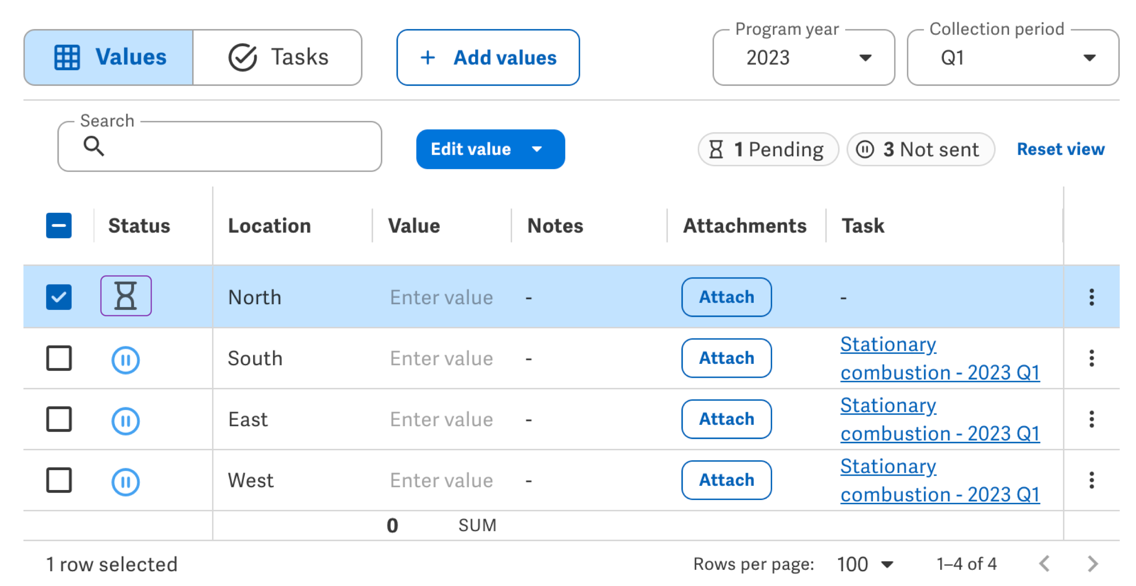Switch to the Tasks tab
This screenshot has height=586, width=1136.
278,57
